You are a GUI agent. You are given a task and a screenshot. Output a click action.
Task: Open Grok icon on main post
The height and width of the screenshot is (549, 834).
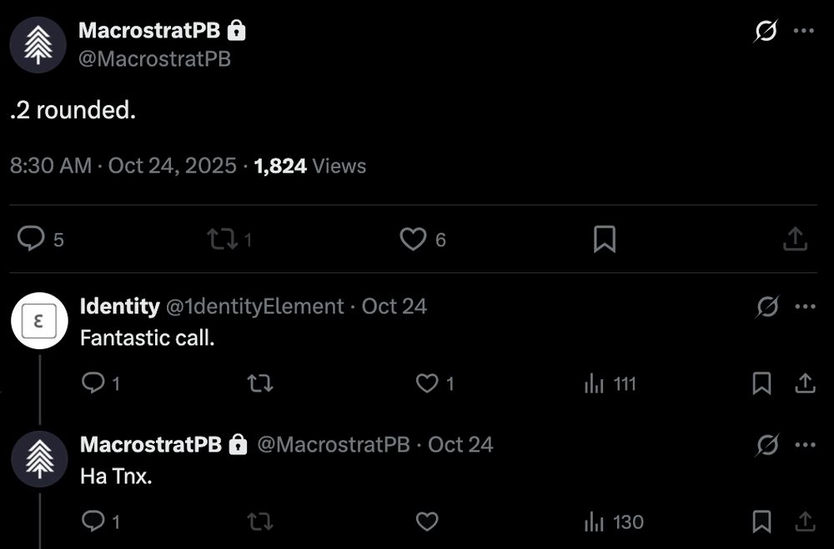[766, 32]
